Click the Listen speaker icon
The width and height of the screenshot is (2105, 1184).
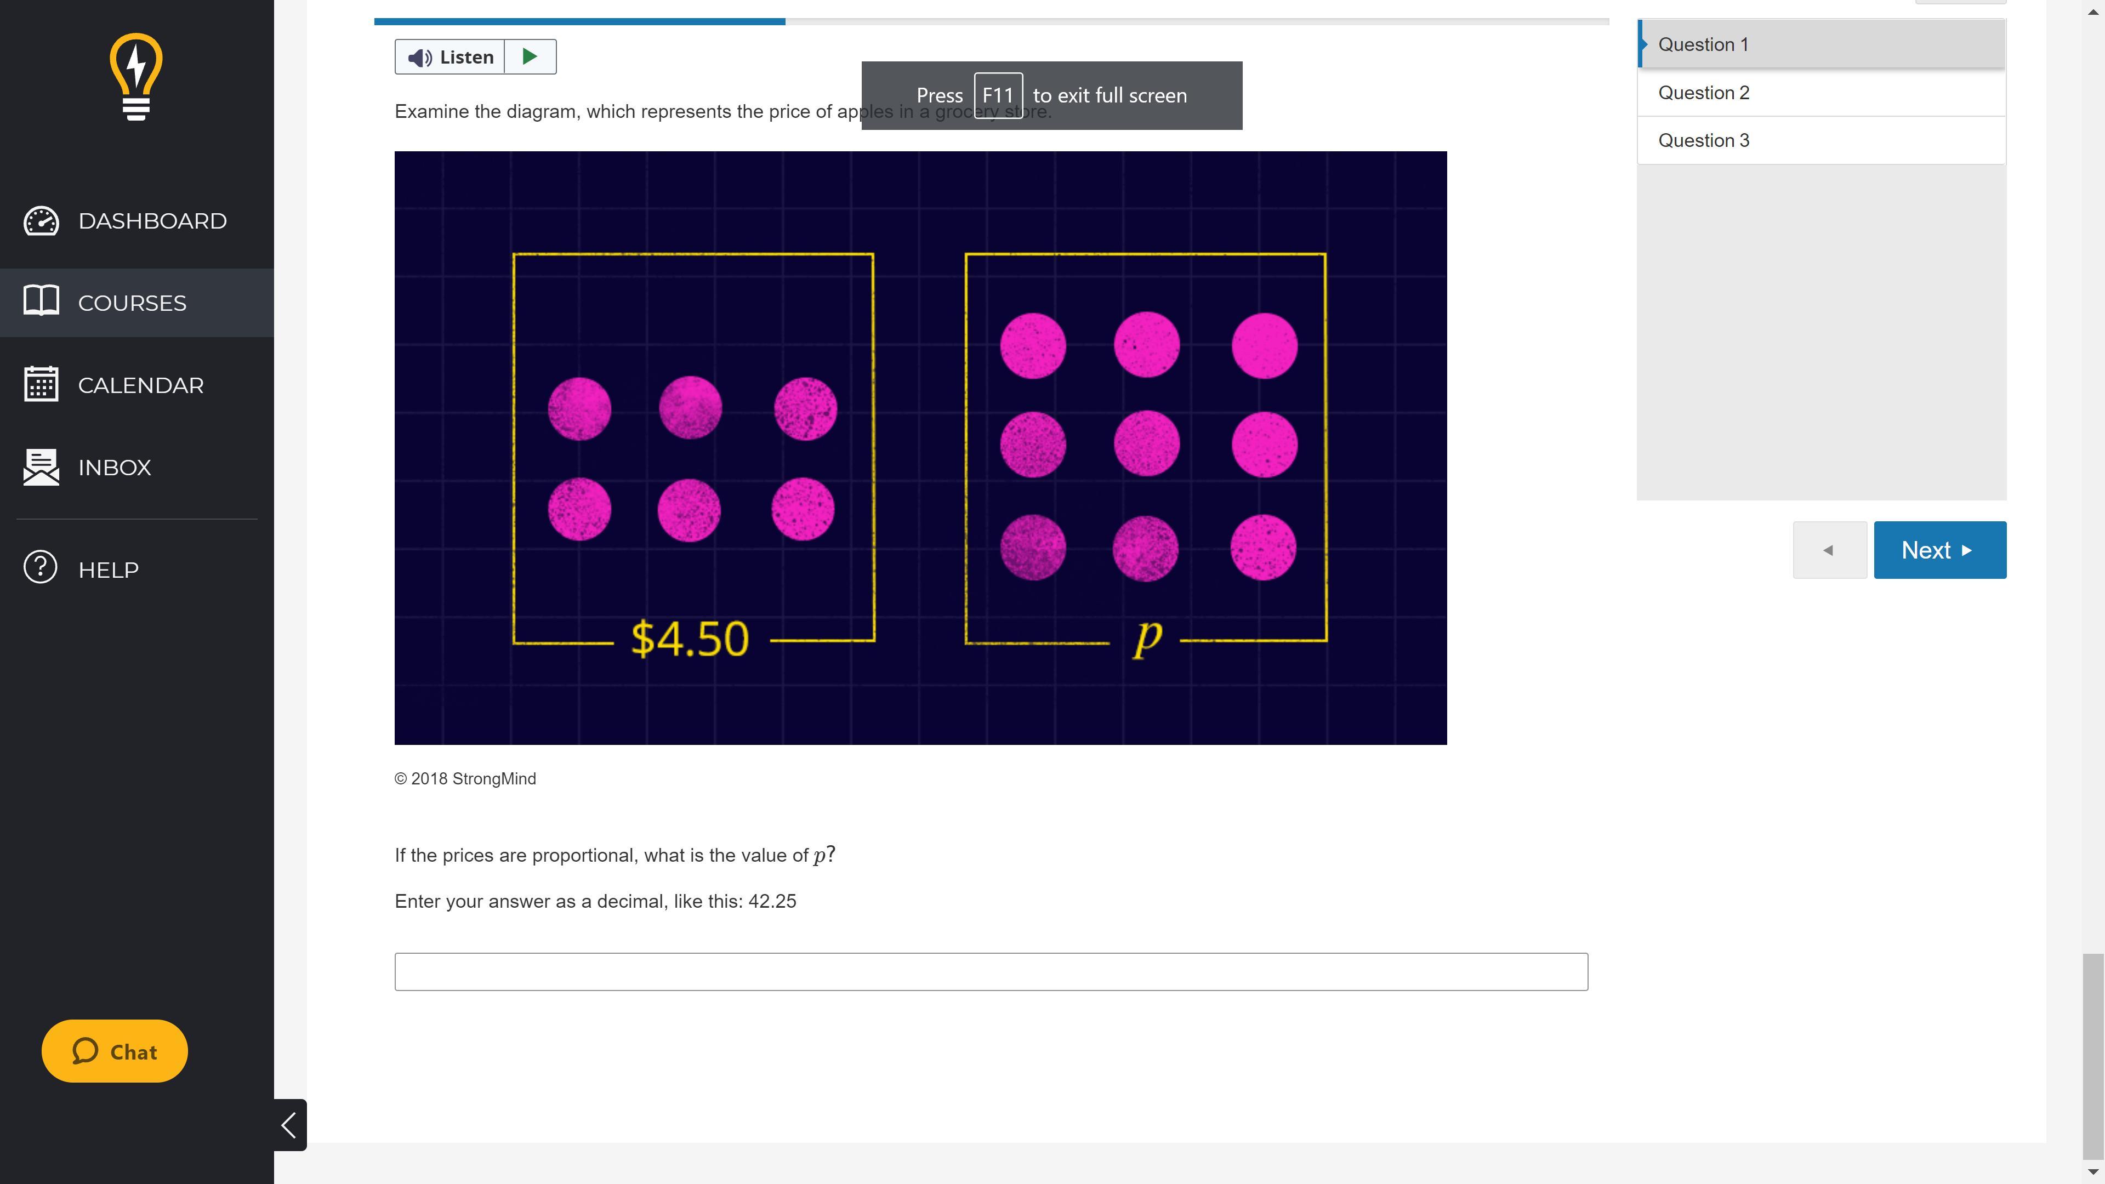click(x=420, y=57)
